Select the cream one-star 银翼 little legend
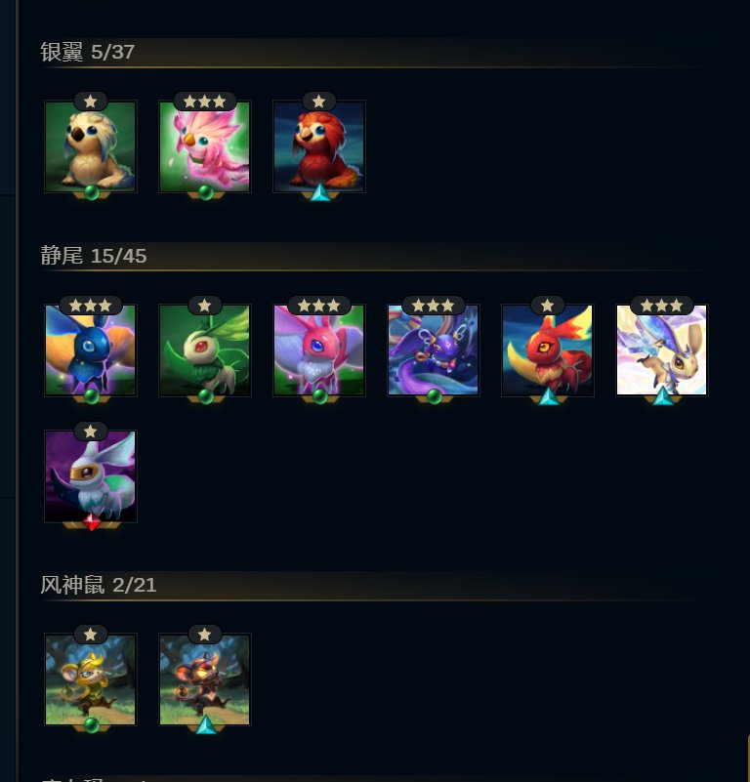This screenshot has width=750, height=782. click(90, 146)
